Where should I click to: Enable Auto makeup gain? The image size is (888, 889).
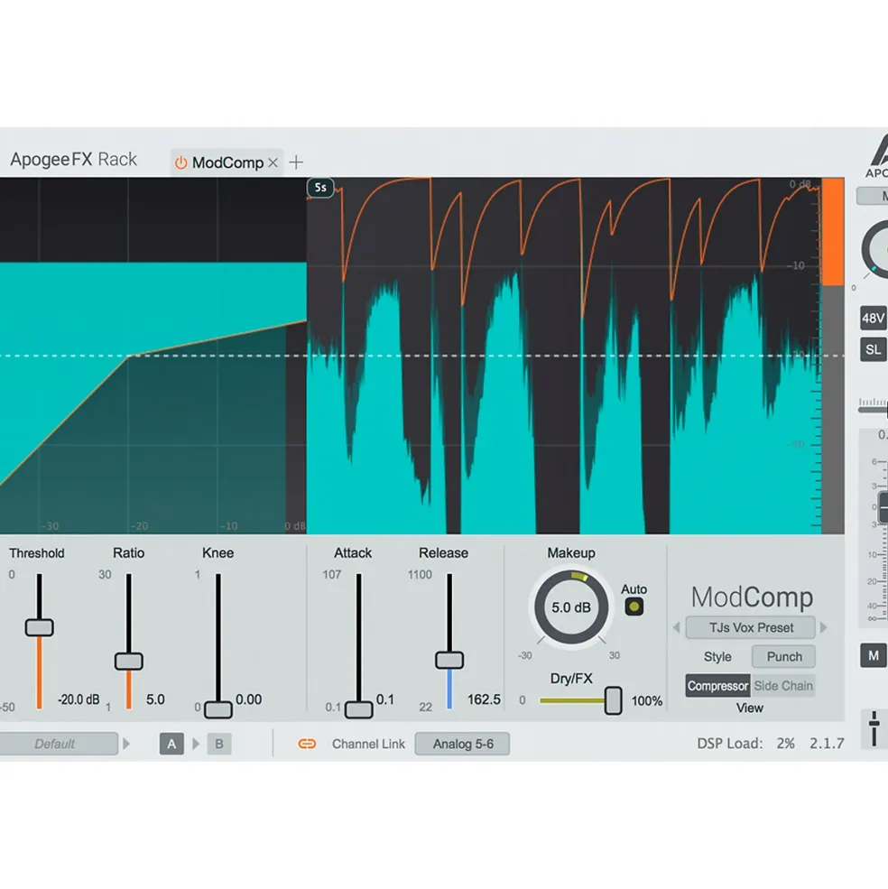point(634,607)
